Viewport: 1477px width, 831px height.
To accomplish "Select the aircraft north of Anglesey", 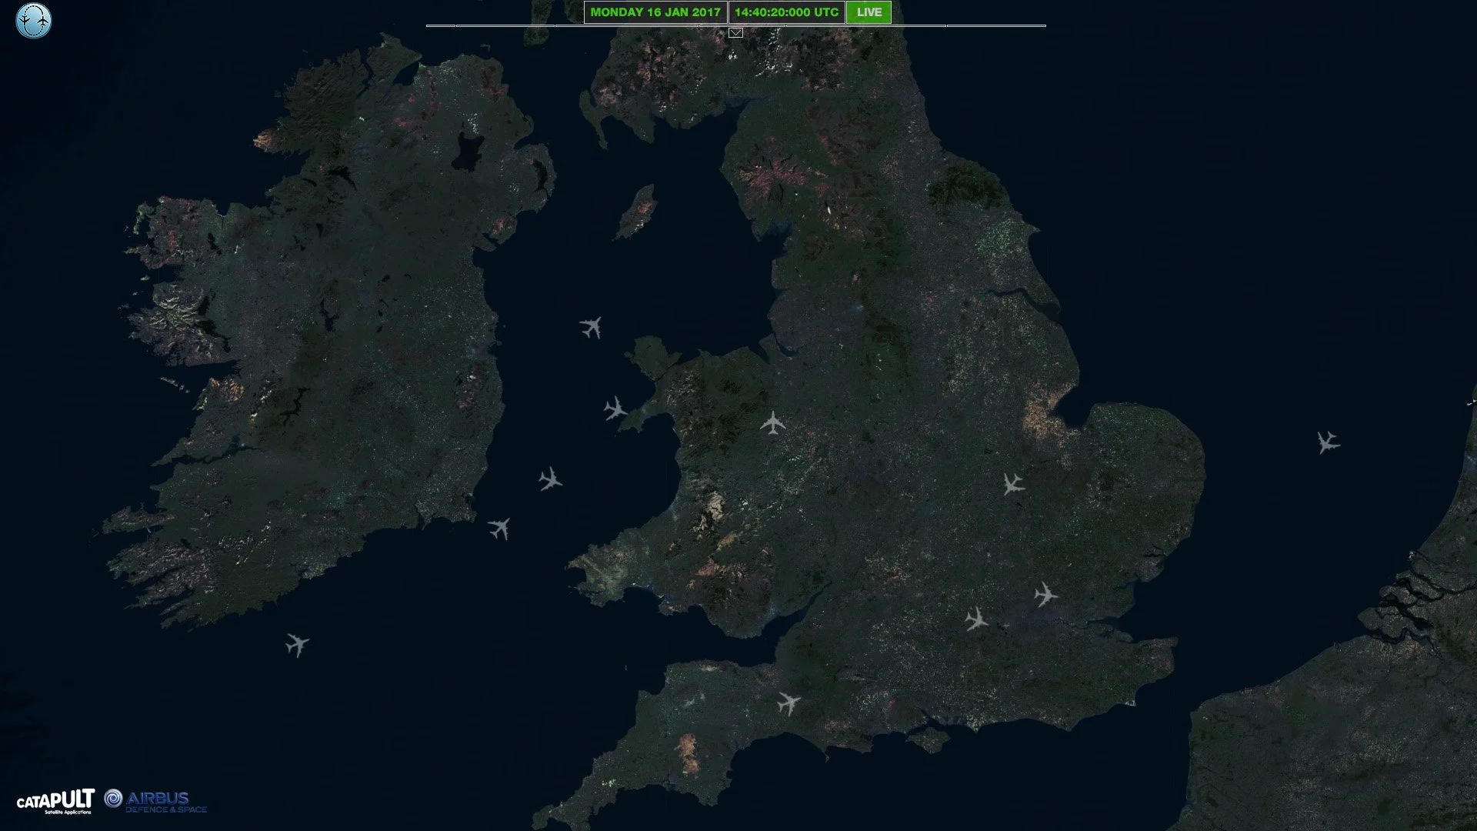I will [x=591, y=327].
